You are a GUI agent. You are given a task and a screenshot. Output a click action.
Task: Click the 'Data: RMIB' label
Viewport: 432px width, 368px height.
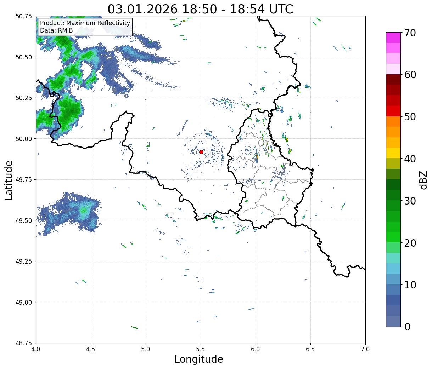click(x=56, y=30)
